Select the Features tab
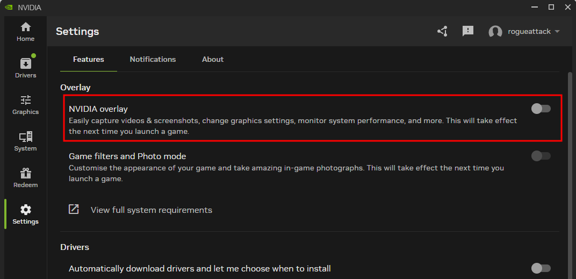The width and height of the screenshot is (576, 279). tap(89, 59)
